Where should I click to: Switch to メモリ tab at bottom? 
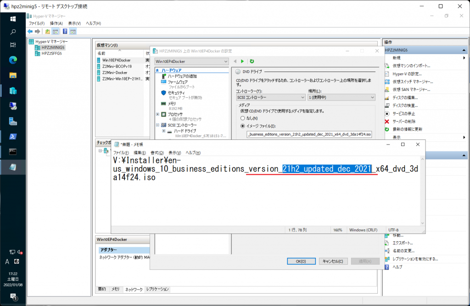pos(115,289)
